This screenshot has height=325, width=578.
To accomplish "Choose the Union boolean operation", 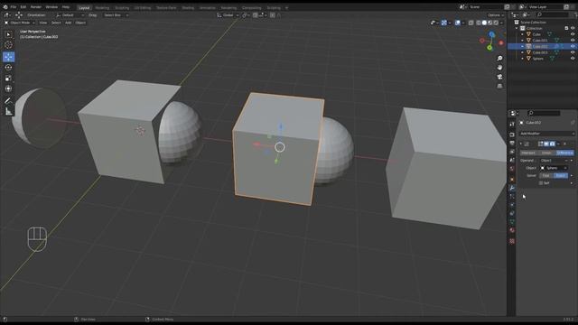I will pyautogui.click(x=547, y=153).
